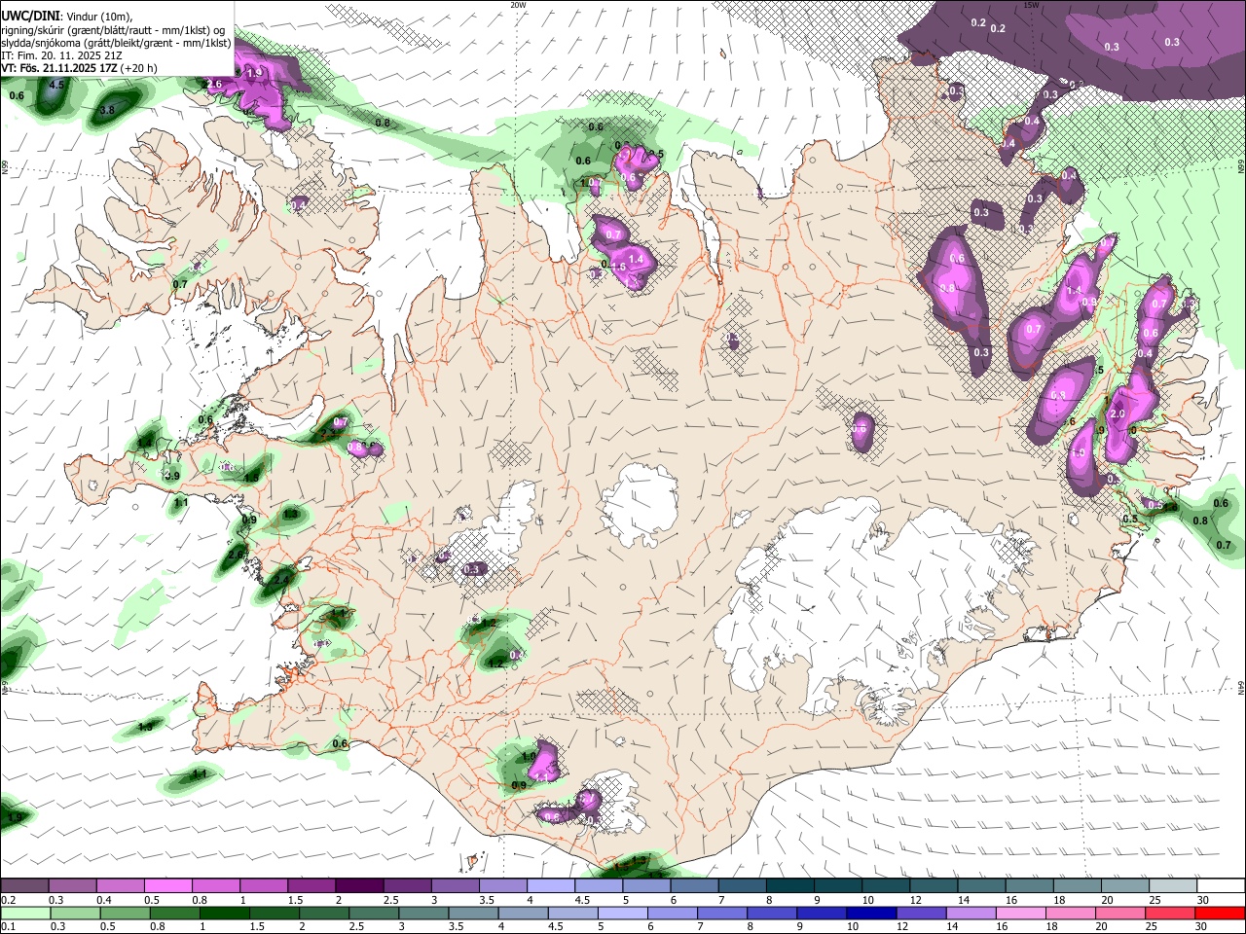1246x934 pixels.
Task: Click the palest green swatch above 0.1 in the rain legend
Action: tap(26, 913)
